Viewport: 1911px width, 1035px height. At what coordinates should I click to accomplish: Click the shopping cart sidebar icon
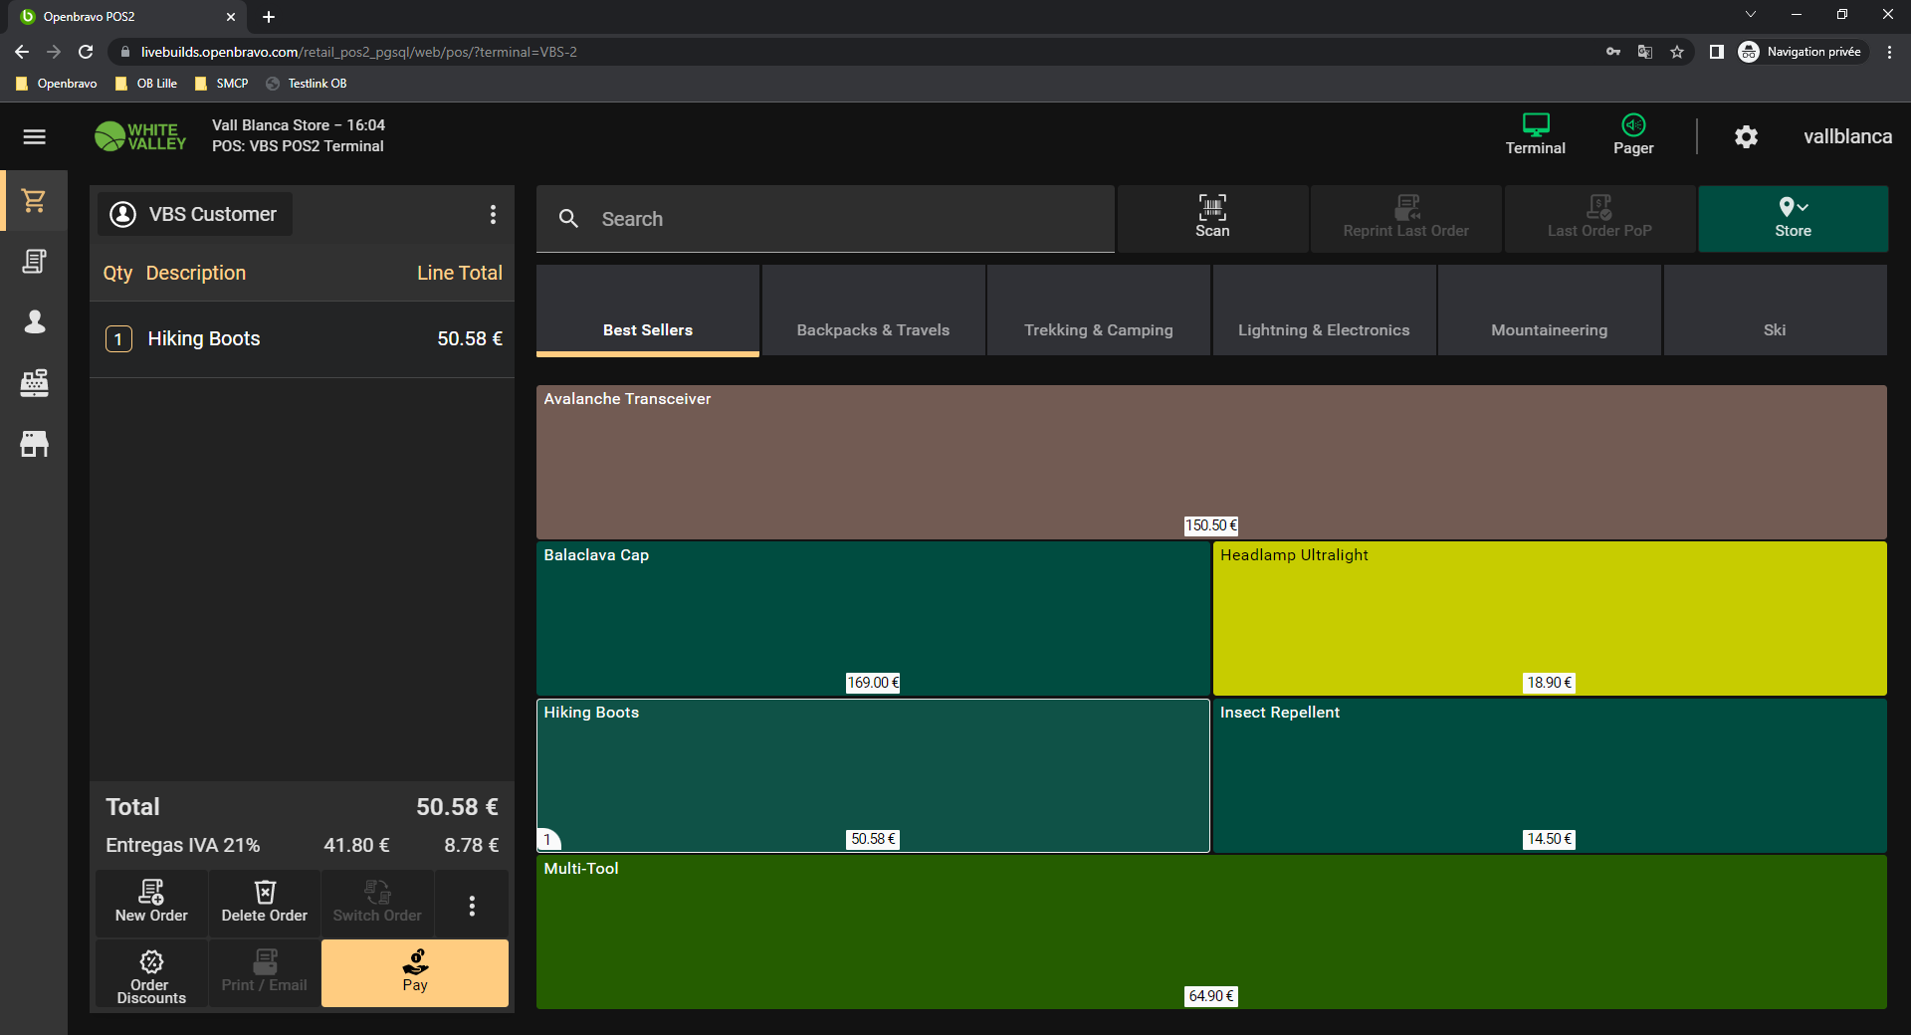click(34, 201)
